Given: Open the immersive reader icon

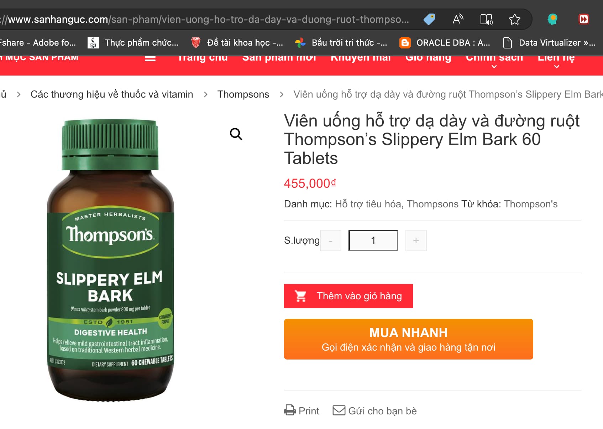Looking at the screenshot, I should click(486, 19).
